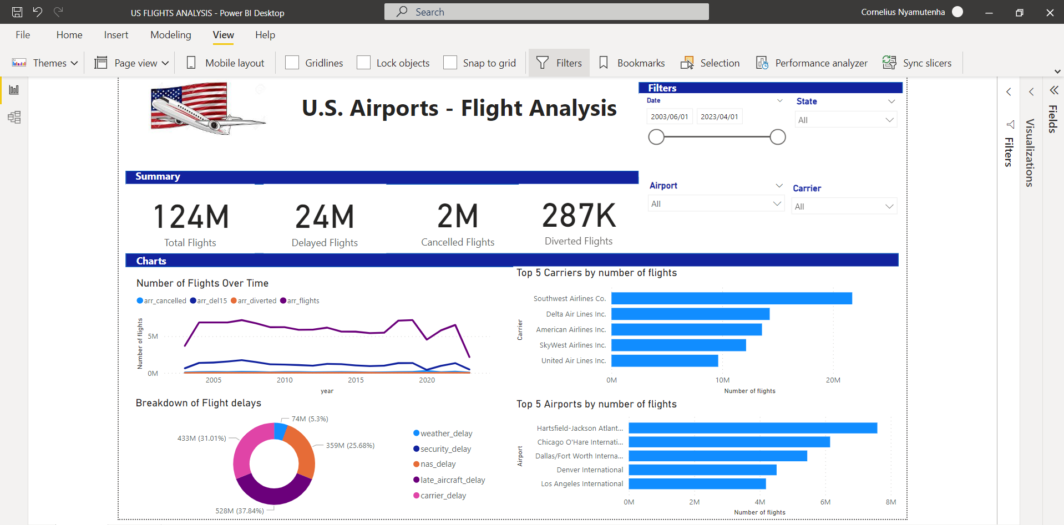This screenshot has height=525, width=1064.
Task: Open the Selection pane
Action: (710, 63)
